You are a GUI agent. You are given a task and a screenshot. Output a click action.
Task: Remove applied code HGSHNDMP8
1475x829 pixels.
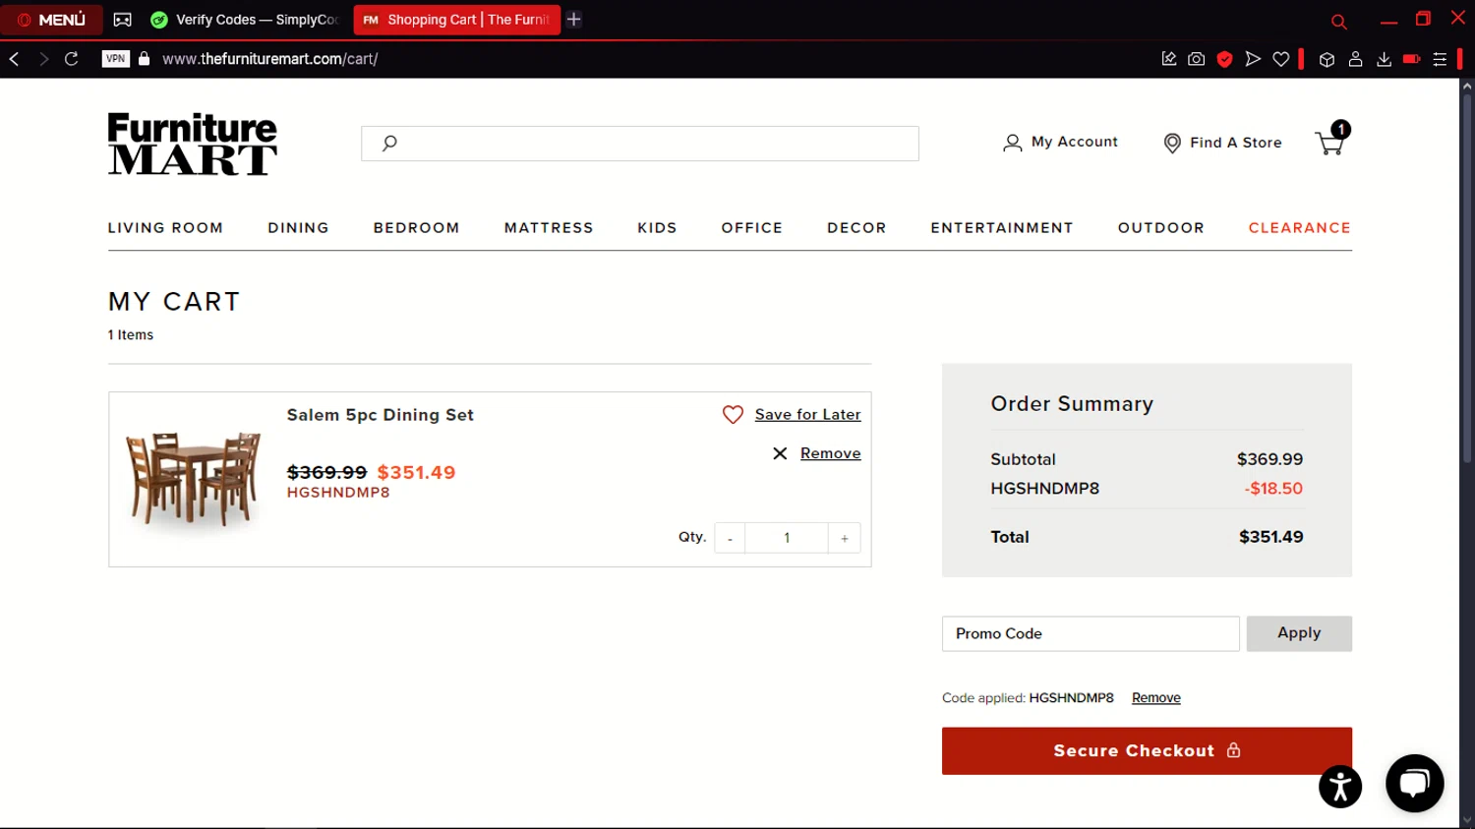[1155, 698]
